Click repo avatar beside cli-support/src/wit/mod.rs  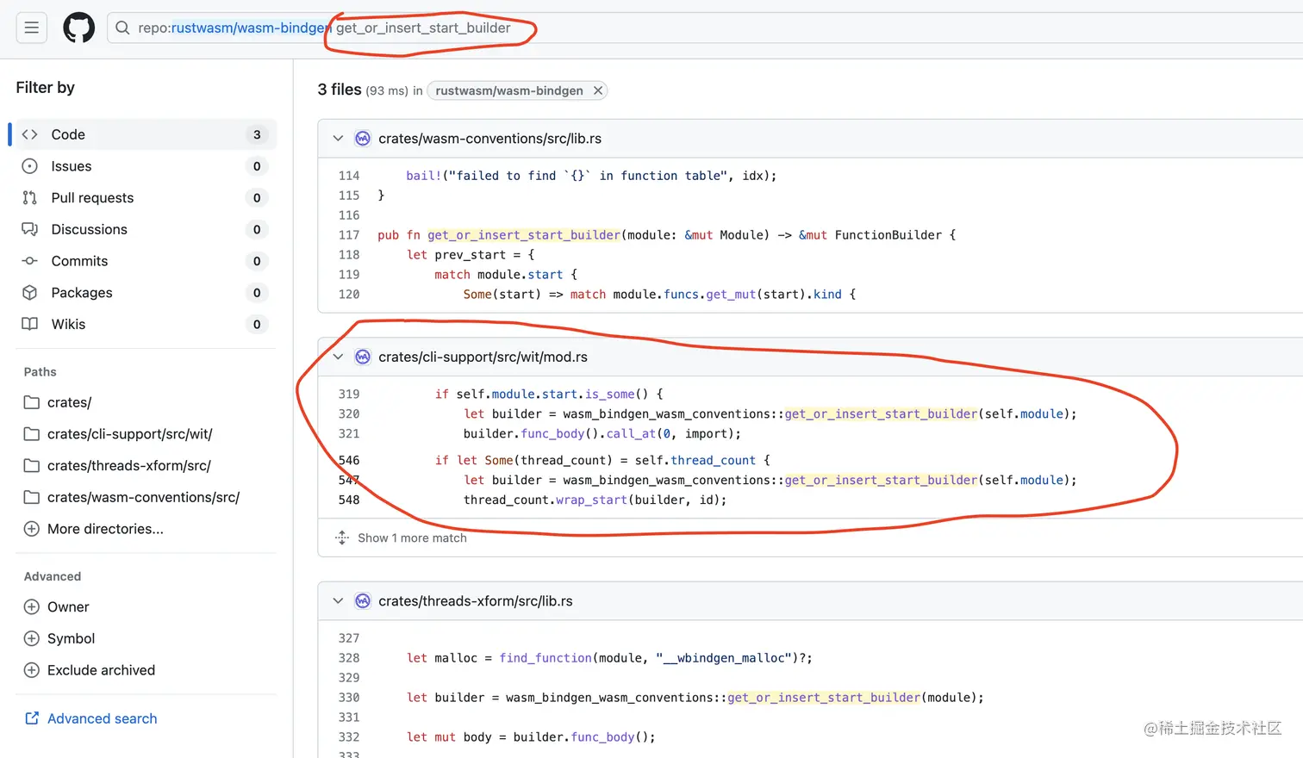click(363, 357)
